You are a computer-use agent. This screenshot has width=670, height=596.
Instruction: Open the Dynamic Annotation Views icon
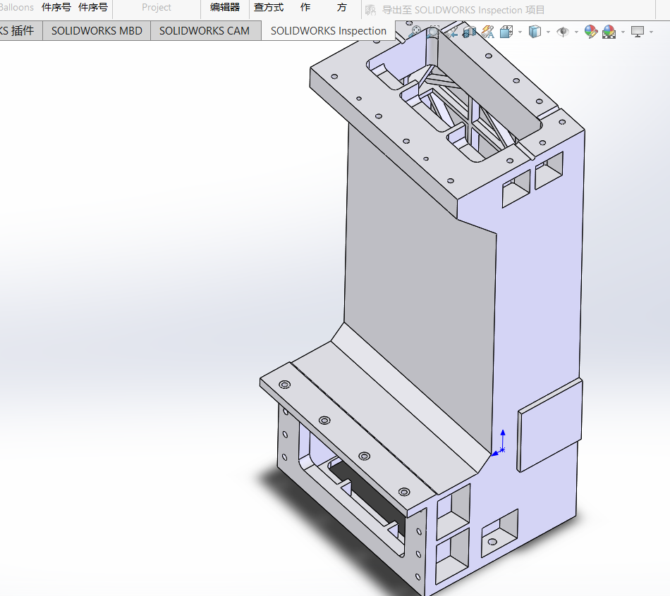[x=488, y=32]
